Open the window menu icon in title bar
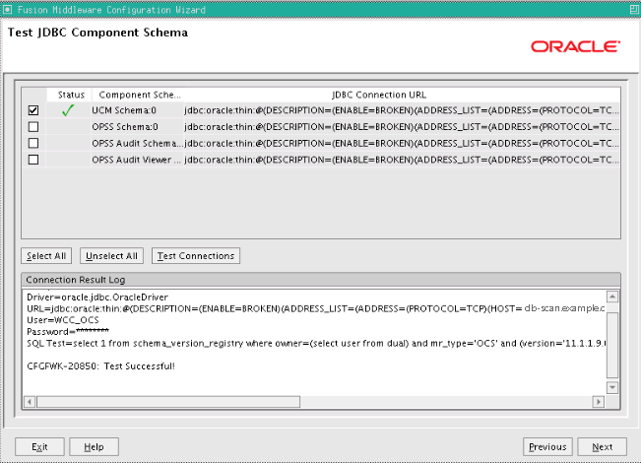 7,10
